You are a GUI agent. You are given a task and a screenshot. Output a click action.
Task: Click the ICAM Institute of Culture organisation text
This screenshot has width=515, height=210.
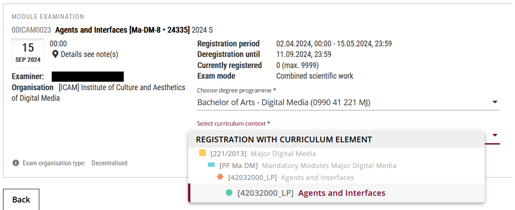click(98, 92)
